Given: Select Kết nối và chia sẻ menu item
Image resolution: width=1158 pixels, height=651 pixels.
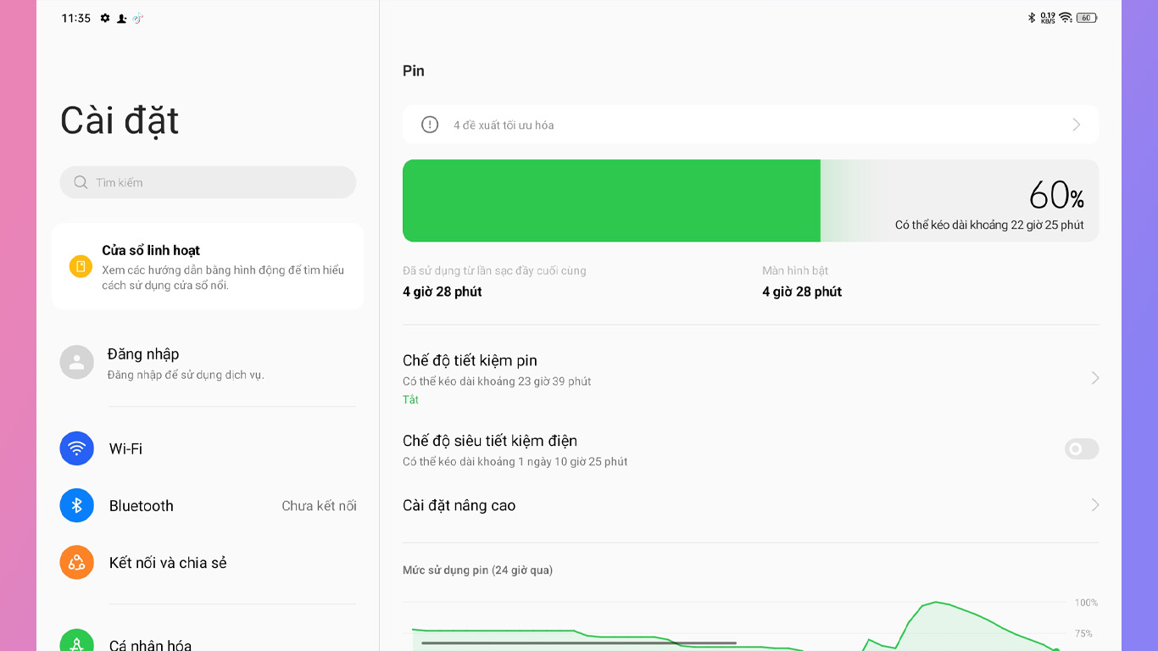Looking at the screenshot, I should pos(208,562).
